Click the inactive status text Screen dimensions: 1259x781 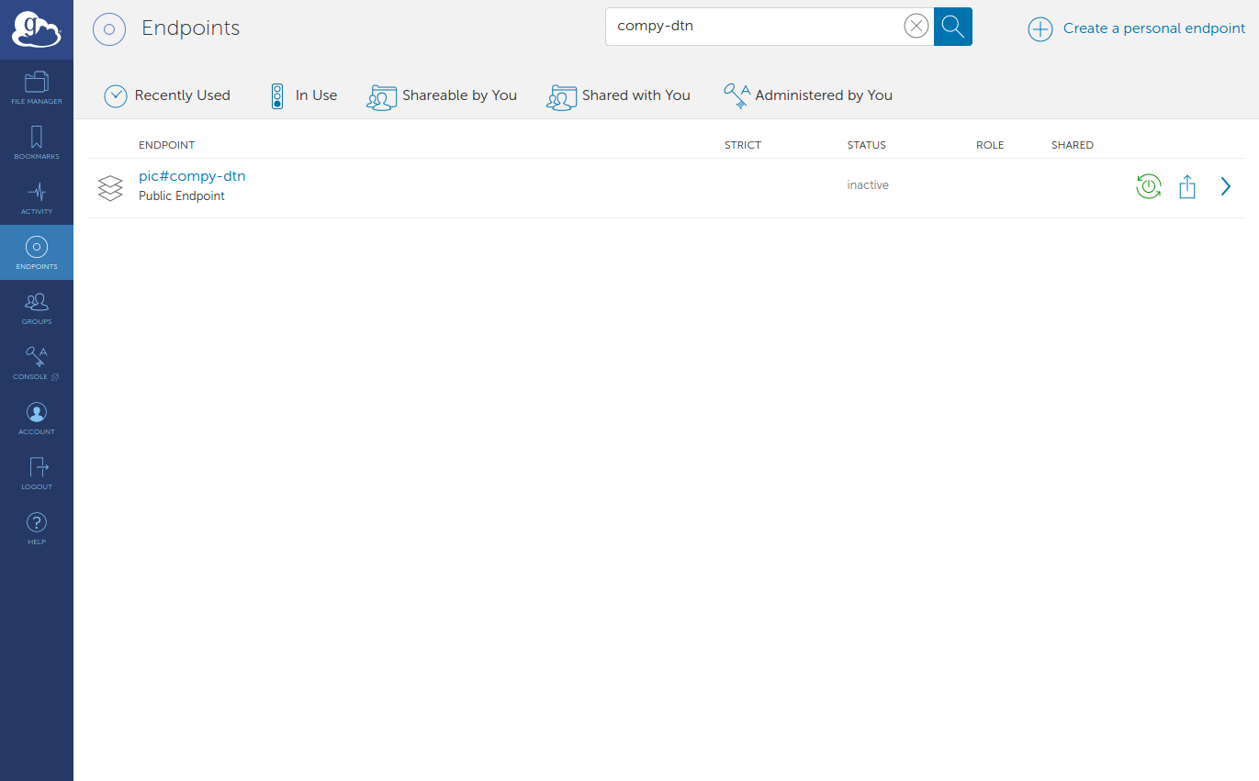coord(868,185)
